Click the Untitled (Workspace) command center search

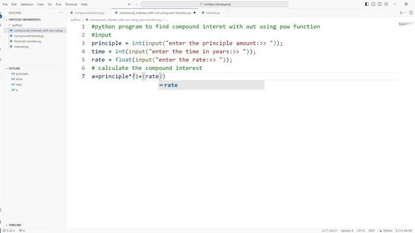coord(215,5)
